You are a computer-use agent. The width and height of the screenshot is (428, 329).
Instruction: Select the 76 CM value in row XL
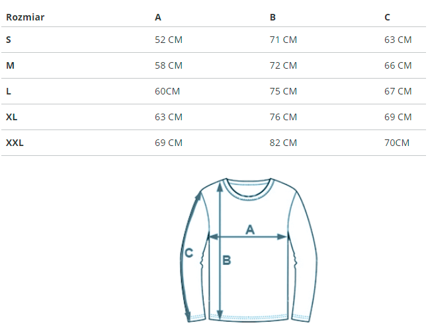tap(283, 117)
